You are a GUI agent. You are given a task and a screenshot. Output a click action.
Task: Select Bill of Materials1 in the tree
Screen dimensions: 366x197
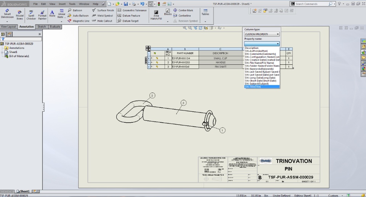tap(19, 56)
